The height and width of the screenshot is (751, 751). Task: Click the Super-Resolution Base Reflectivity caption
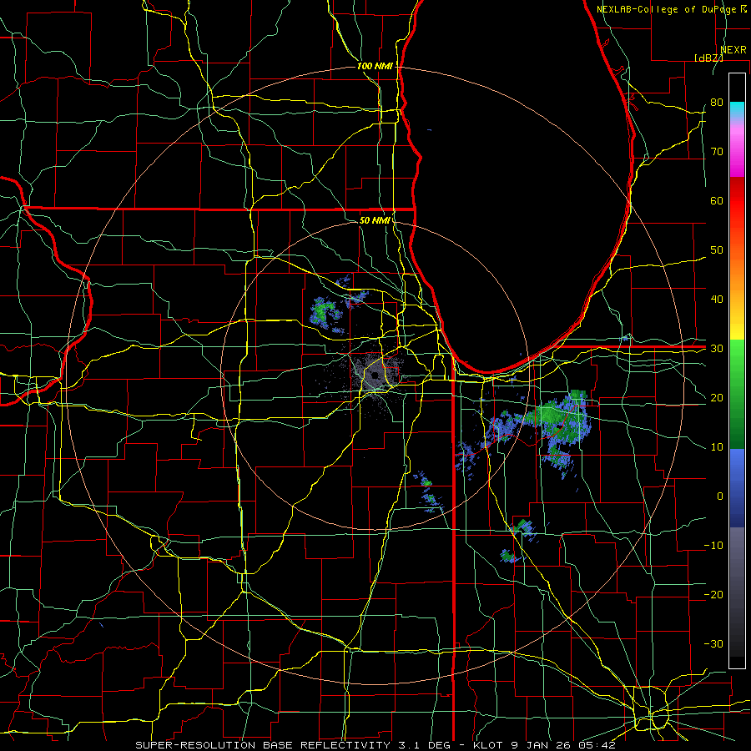(375, 745)
